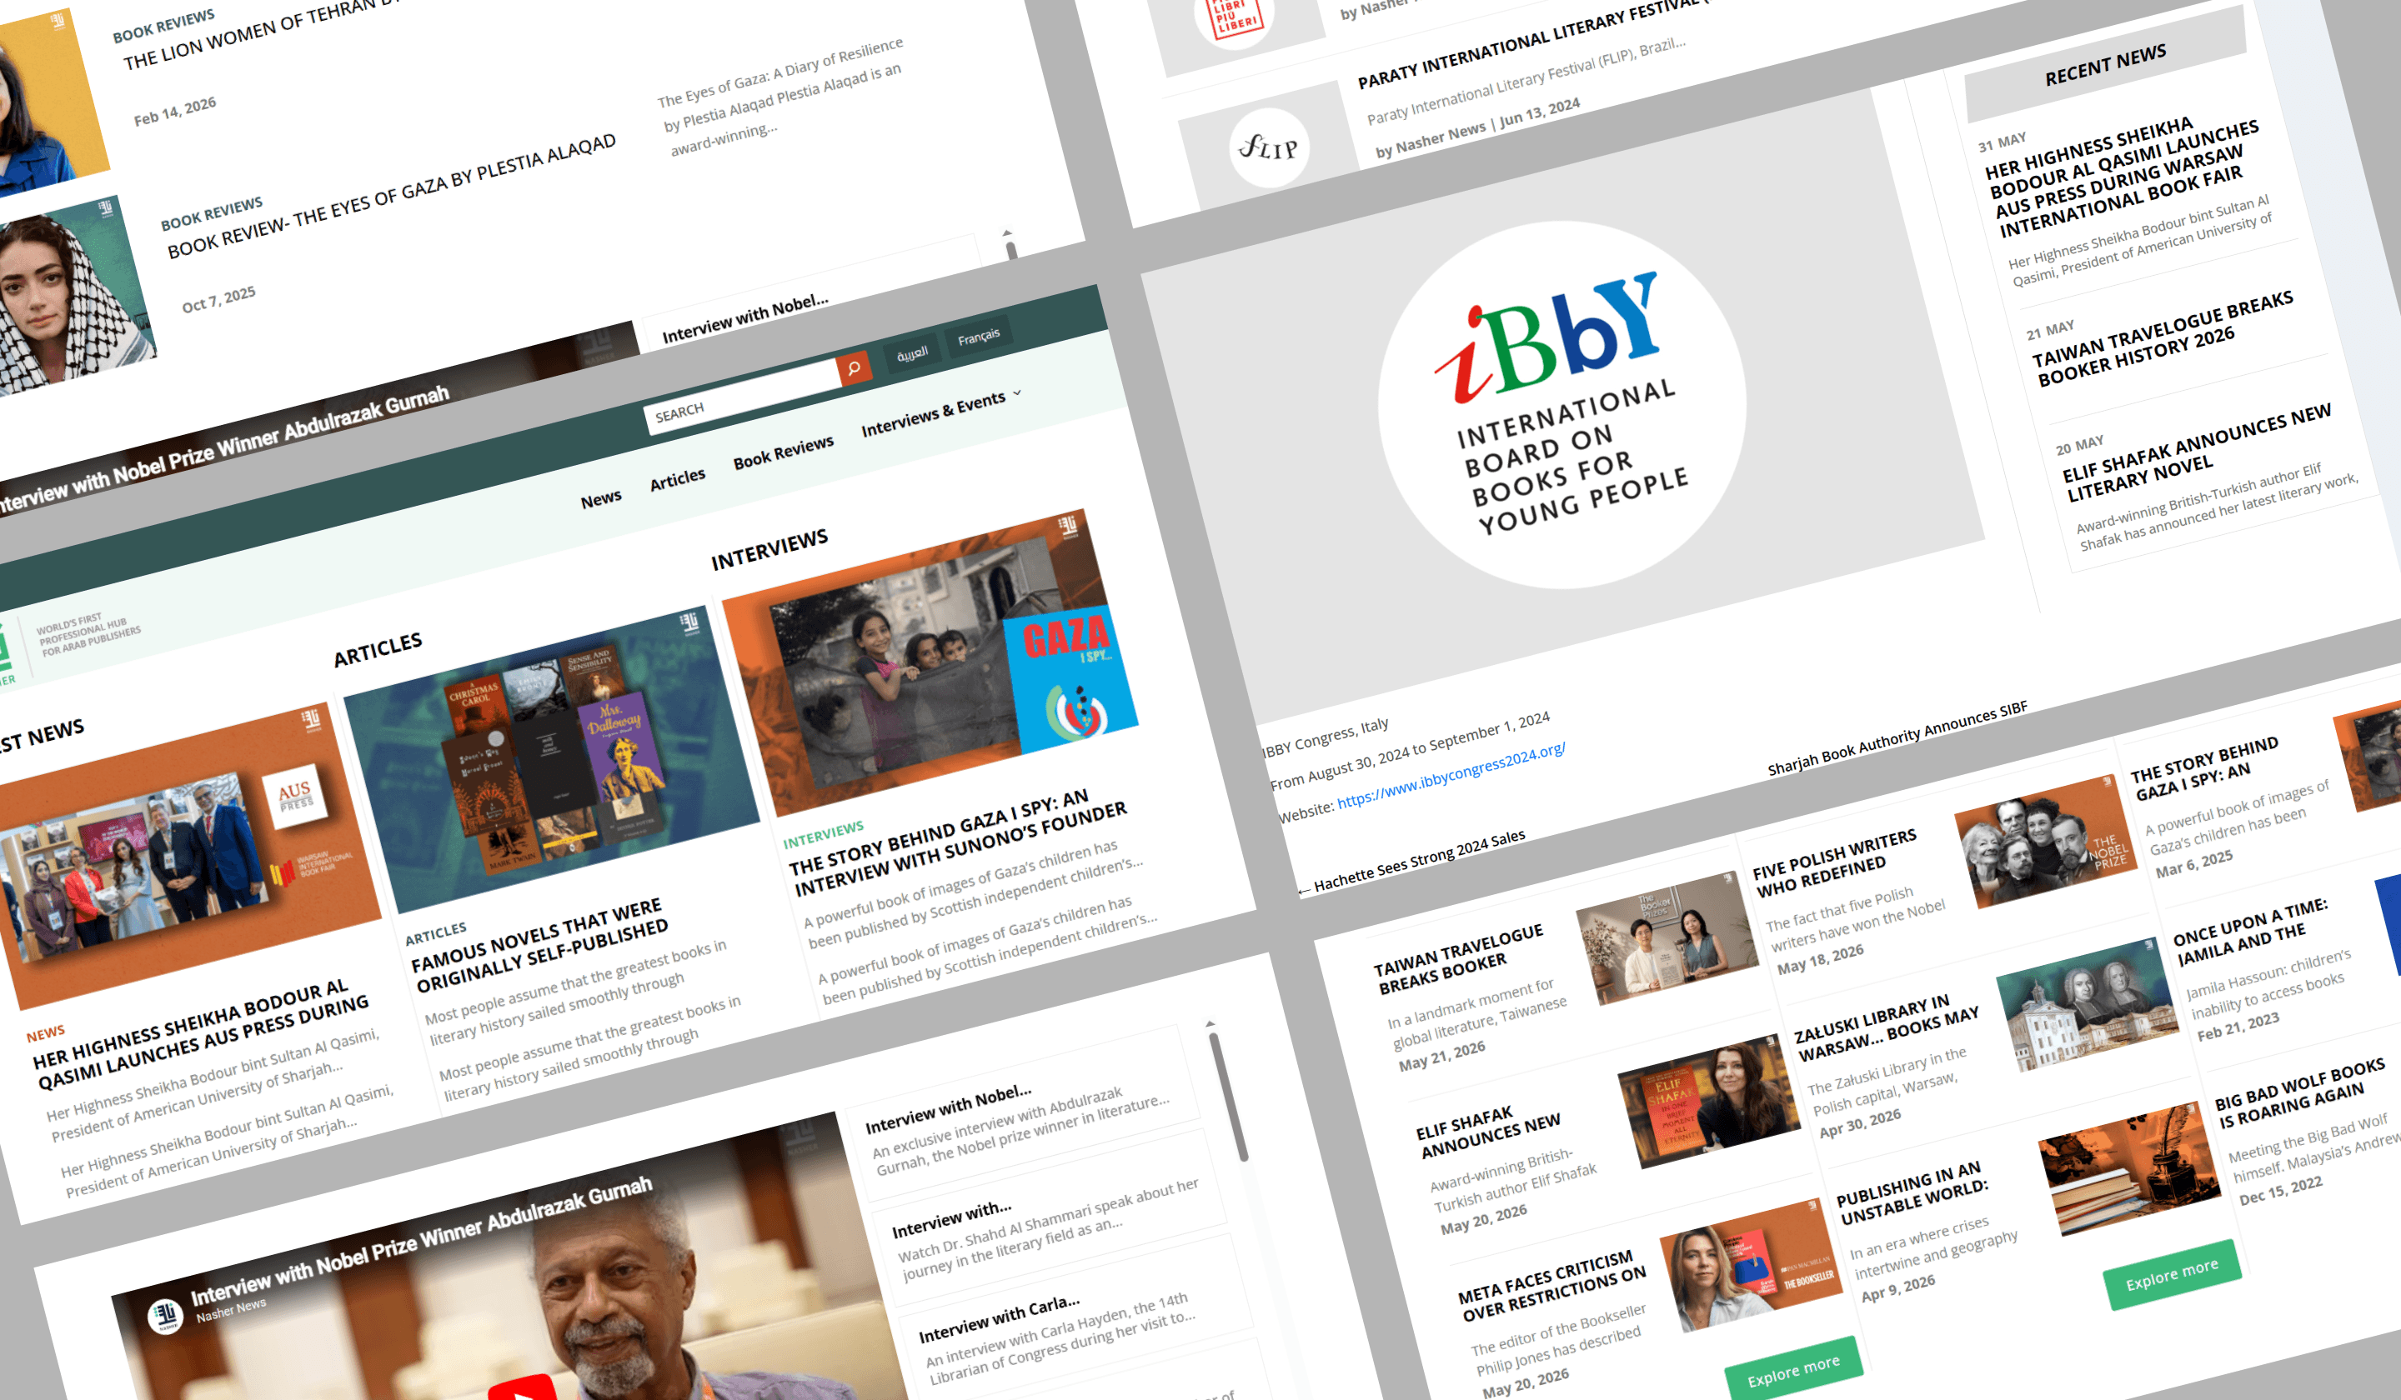Click Explore more under Meta Faces Criticism
Image resolution: width=2401 pixels, height=1400 pixels.
click(x=1793, y=1372)
